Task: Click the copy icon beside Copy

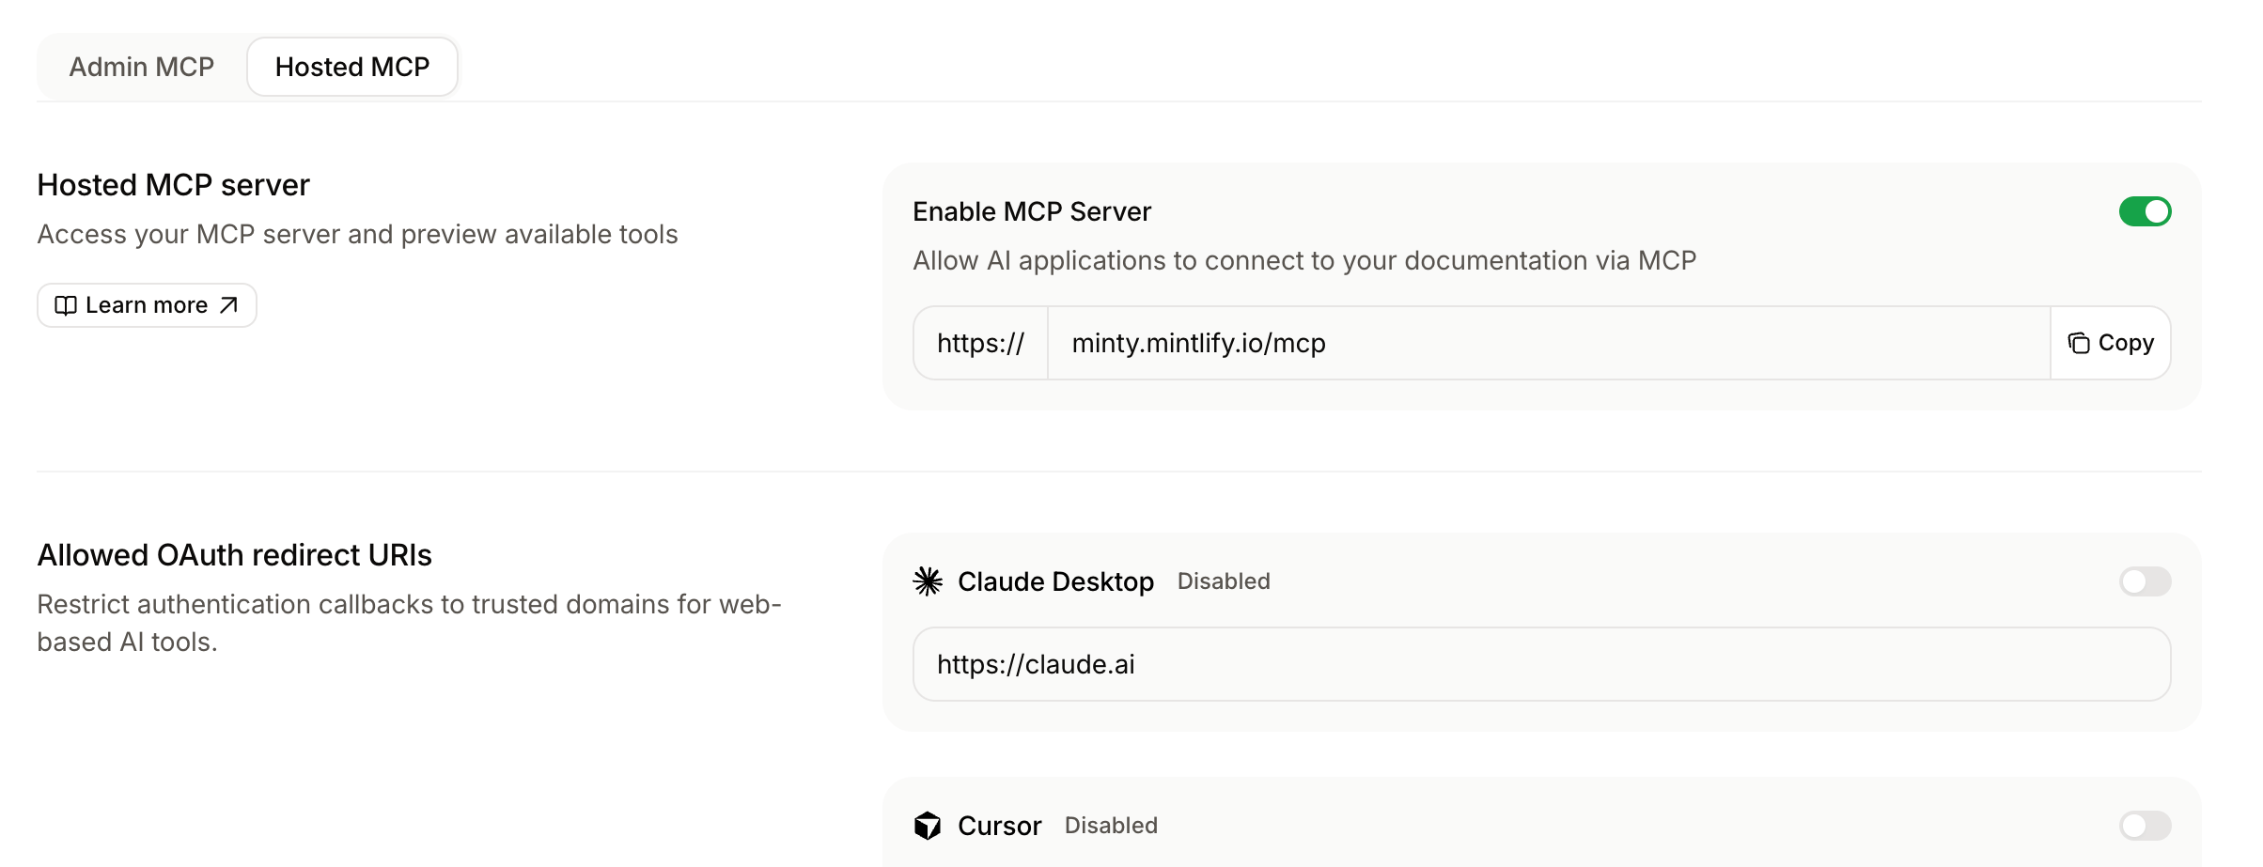Action: click(2079, 343)
